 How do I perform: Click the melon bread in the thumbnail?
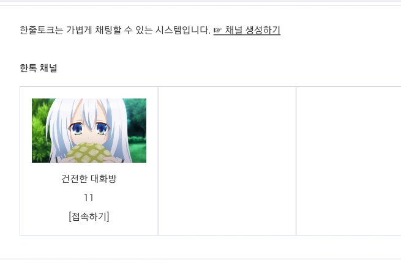89,154
